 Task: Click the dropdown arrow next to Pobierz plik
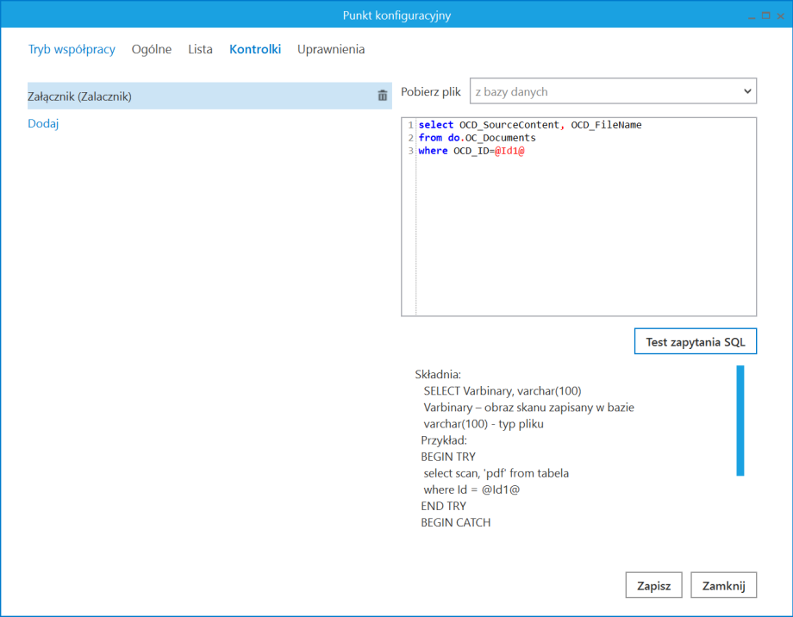746,90
